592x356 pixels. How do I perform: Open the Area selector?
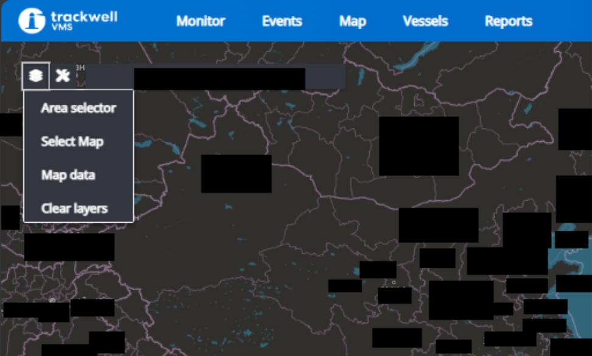click(x=77, y=108)
